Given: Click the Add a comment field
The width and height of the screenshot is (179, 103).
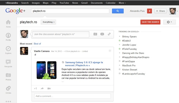Looking at the screenshot, I should point(73,96).
